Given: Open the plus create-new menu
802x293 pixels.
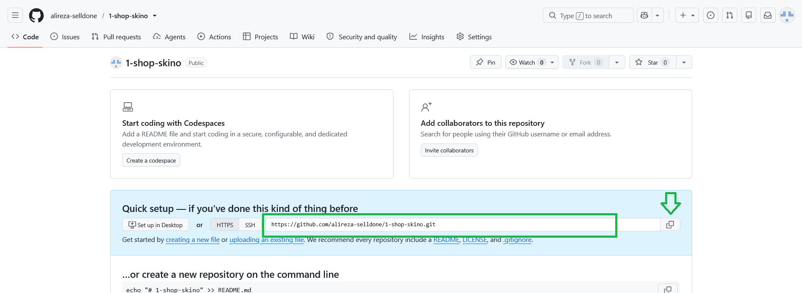Looking at the screenshot, I should coord(687,16).
